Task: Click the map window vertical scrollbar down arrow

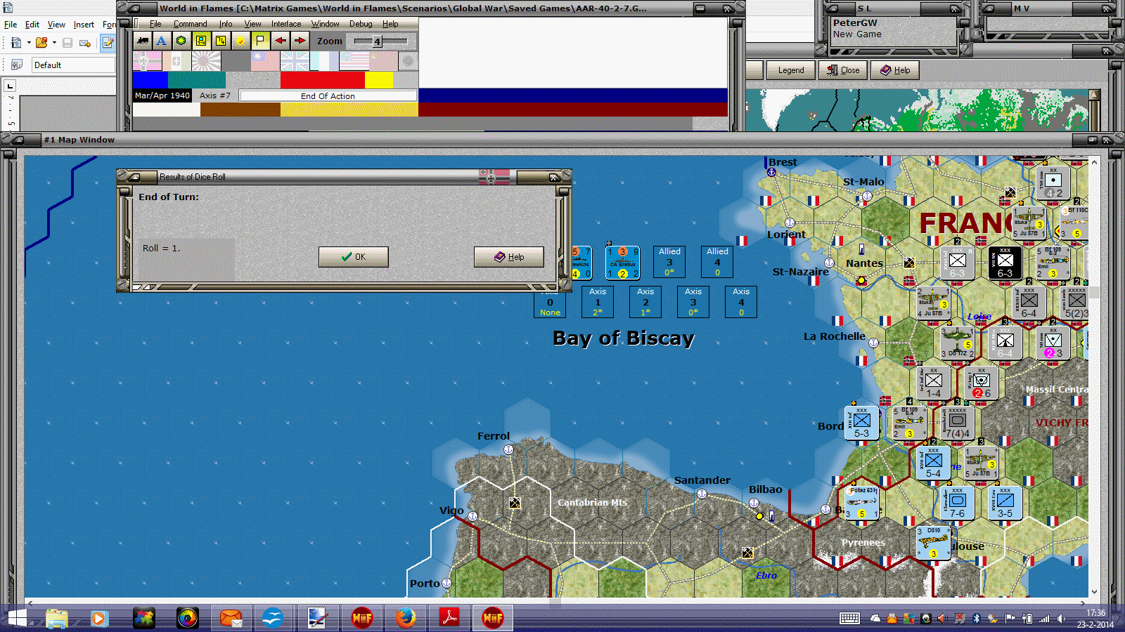Action: (1093, 592)
